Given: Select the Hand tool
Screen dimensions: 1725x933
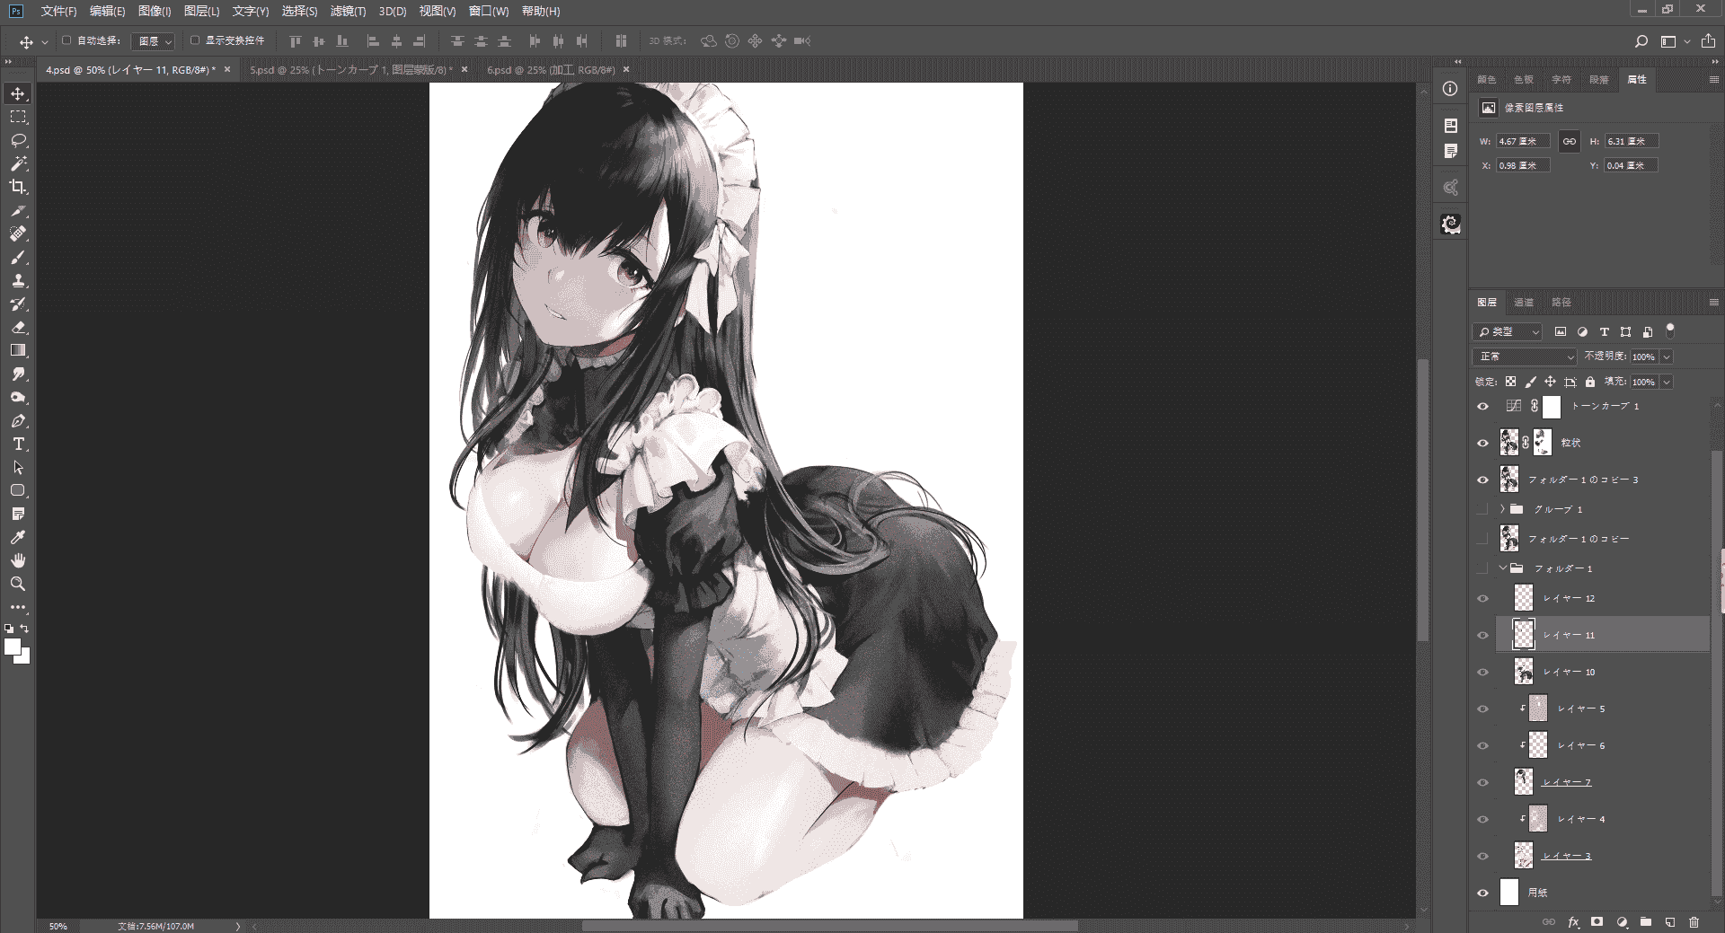Looking at the screenshot, I should (18, 560).
